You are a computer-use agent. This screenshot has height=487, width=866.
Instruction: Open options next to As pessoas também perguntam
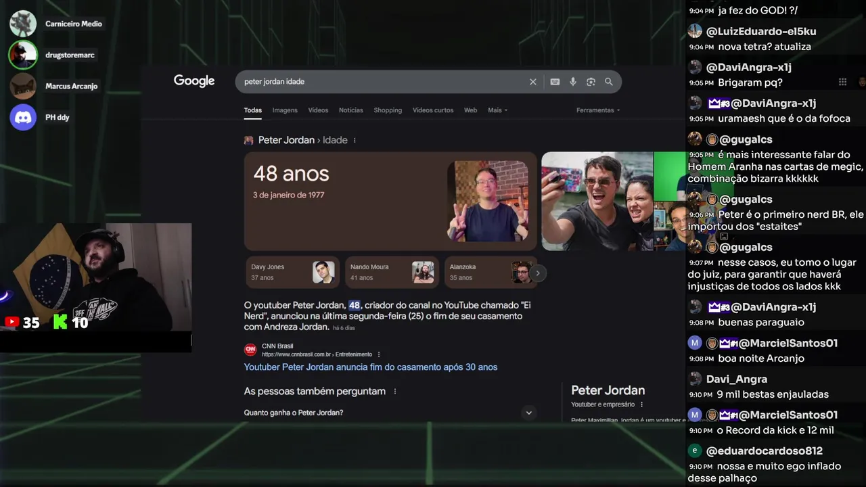coord(395,392)
